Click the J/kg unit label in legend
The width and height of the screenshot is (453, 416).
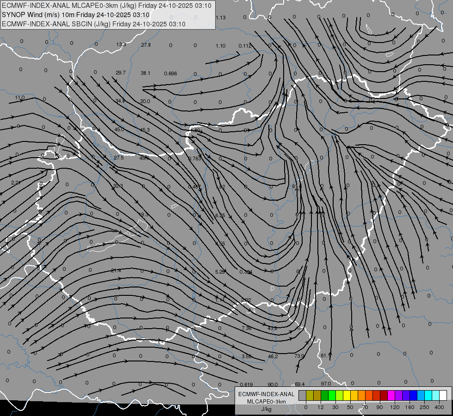266,409
